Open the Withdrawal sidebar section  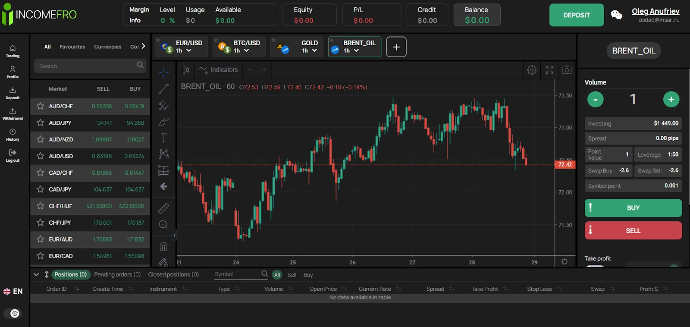point(13,114)
